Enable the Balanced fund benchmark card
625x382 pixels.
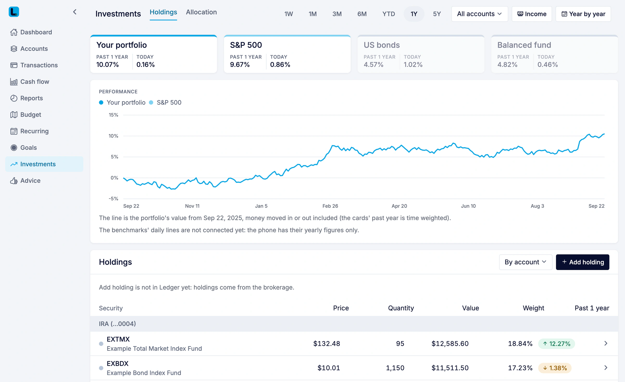(x=554, y=54)
